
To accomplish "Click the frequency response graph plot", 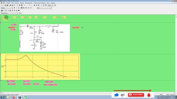I will pos(40,67).
